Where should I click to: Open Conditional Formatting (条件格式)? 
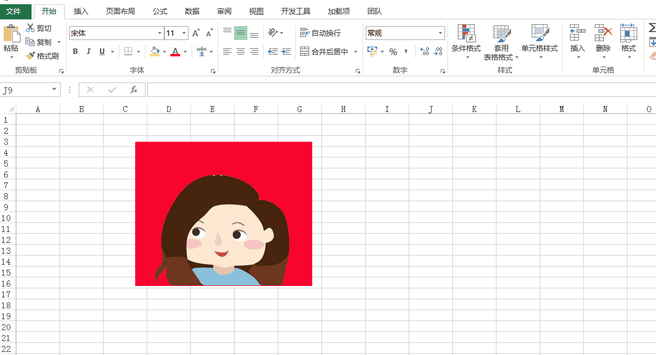tap(466, 41)
